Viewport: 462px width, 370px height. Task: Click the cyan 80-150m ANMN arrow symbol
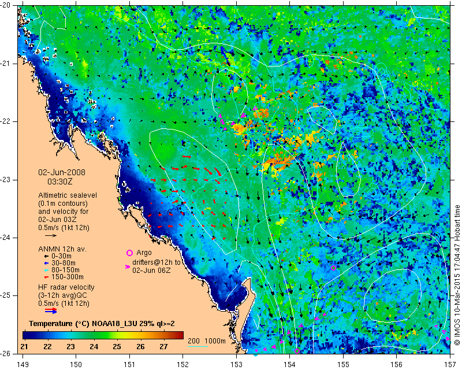pyautogui.click(x=46, y=270)
